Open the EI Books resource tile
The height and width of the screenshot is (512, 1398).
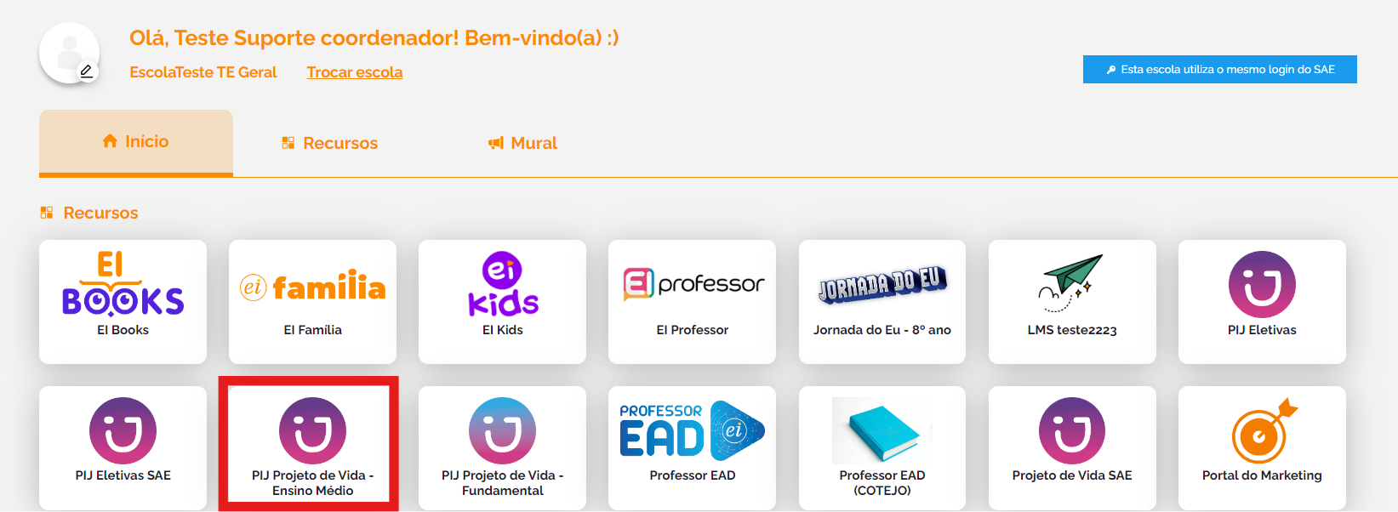click(123, 302)
